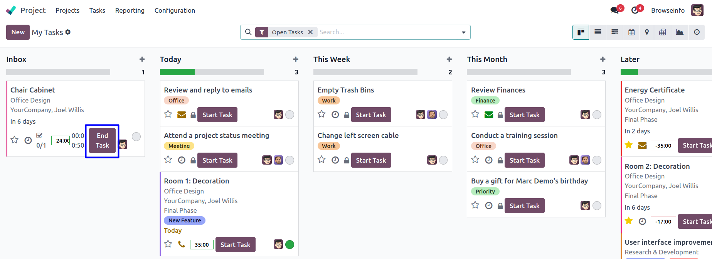Toggle priority star on Empty Trash Bins

(x=321, y=114)
